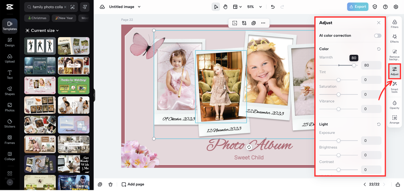The height and width of the screenshot is (193, 404).
Task: Expand more sidebar items chevron
Action: click(10, 182)
